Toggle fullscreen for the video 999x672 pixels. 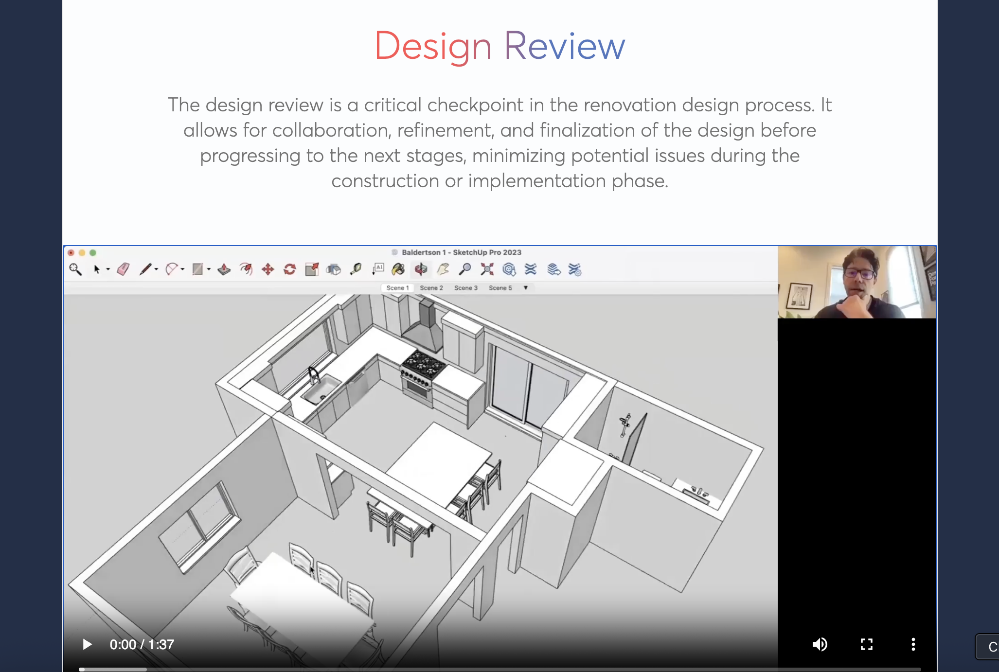tap(866, 644)
